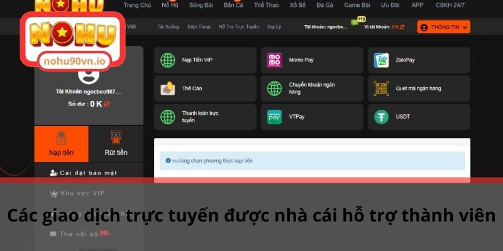Select ZaloPay payment method
This screenshot has width=503, height=251.
(419, 60)
